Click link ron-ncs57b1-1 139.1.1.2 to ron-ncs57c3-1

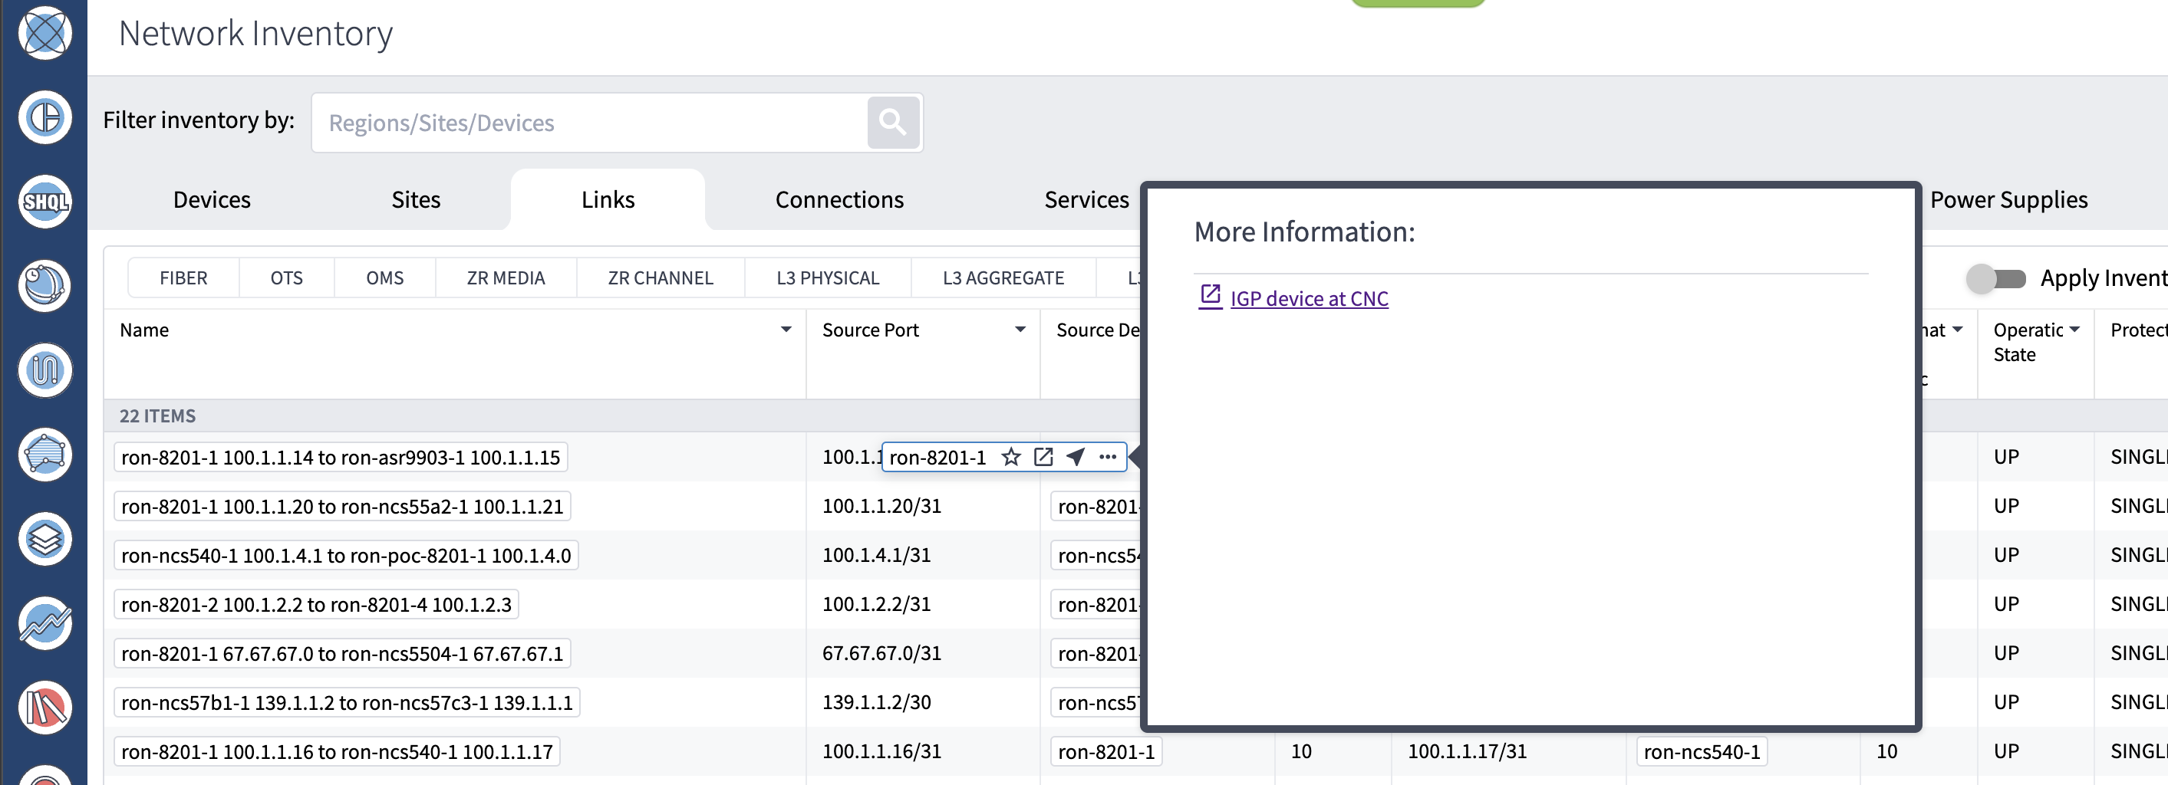tap(347, 702)
